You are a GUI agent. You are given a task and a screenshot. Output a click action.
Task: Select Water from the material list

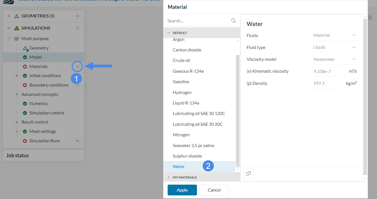pos(179,167)
